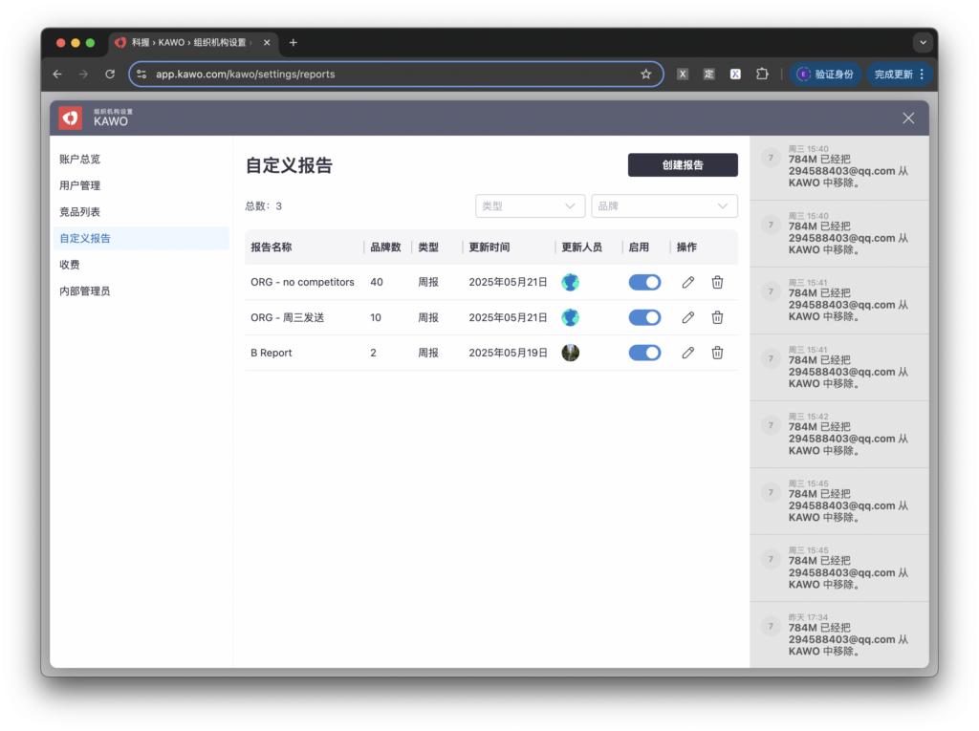
Task: Click pencil icon for ORG - 周三发送
Action: coord(687,317)
